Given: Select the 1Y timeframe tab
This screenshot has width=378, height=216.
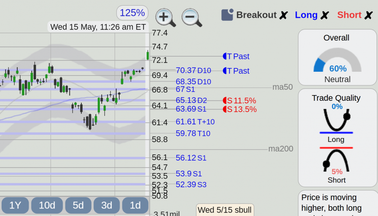Looking at the screenshot, I should click(x=15, y=205).
